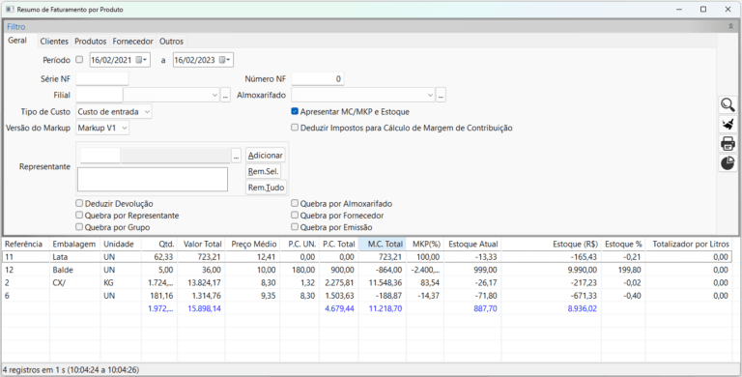Viewport: 742px width, 377px height.
Task: Click the Representante list box
Action: pyautogui.click(x=153, y=179)
